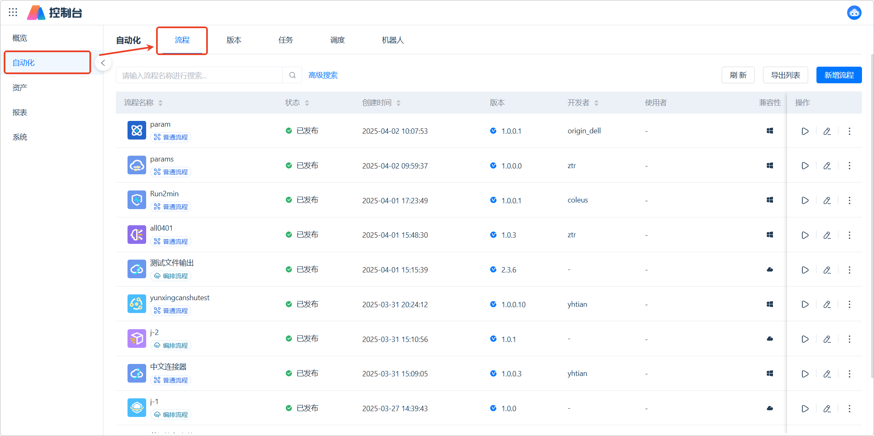
Task: Collapse the left sidebar
Action: (103, 63)
